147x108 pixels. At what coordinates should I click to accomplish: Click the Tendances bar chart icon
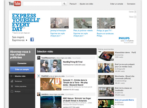click(x=12, y=81)
